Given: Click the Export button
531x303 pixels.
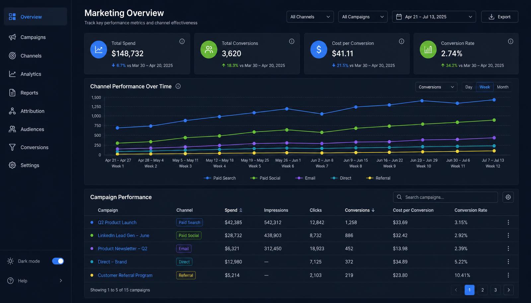Looking at the screenshot, I should pyautogui.click(x=499, y=17).
